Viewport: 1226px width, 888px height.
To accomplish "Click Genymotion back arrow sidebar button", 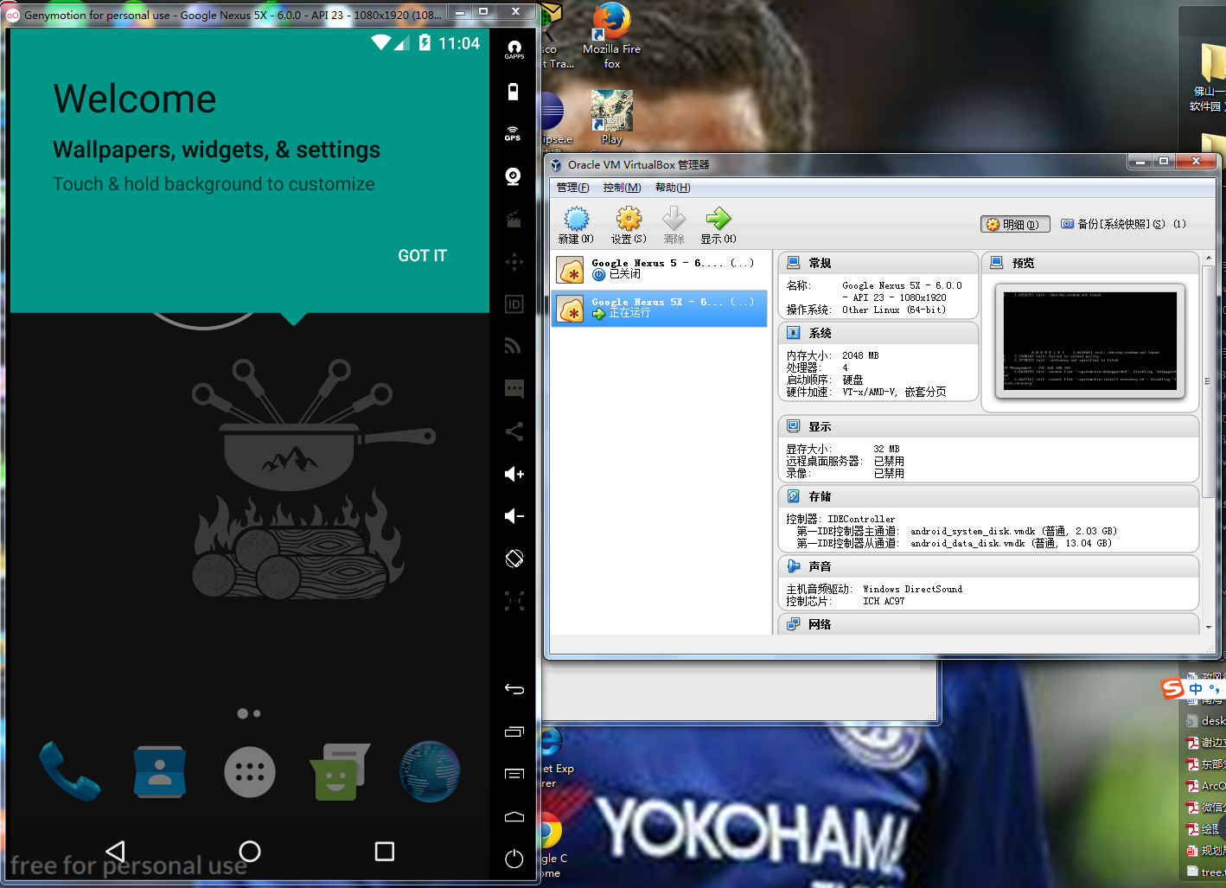I will click(514, 689).
